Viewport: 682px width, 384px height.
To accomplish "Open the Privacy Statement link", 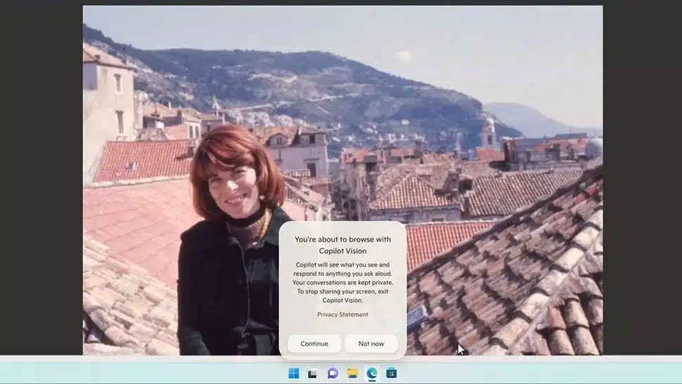I will (342, 314).
